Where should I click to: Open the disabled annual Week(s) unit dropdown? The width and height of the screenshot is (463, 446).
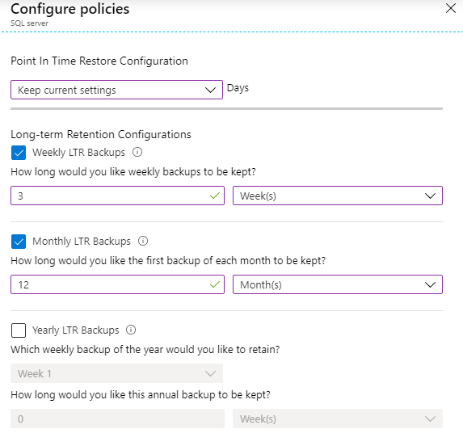tap(338, 419)
